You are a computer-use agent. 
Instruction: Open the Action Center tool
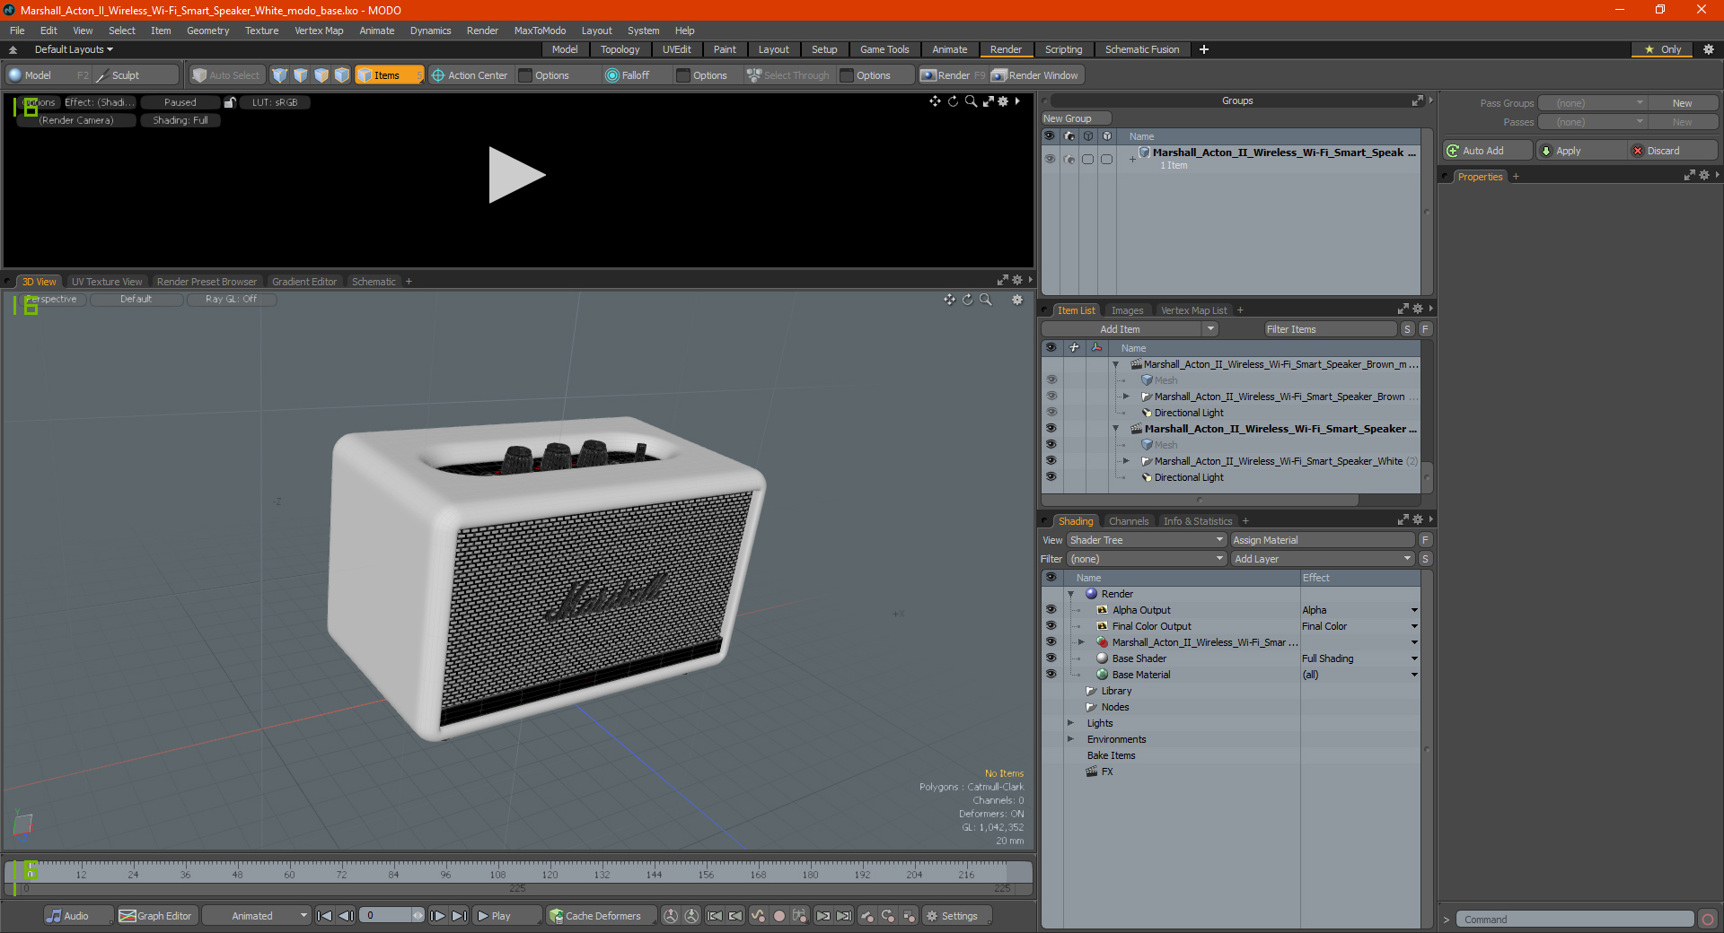pos(469,75)
